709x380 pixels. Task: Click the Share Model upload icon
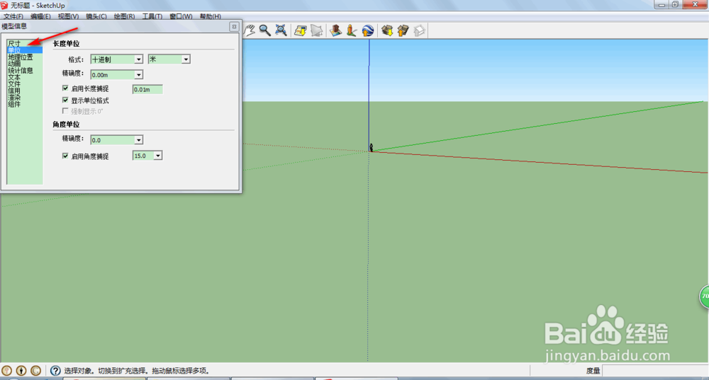tap(403, 30)
